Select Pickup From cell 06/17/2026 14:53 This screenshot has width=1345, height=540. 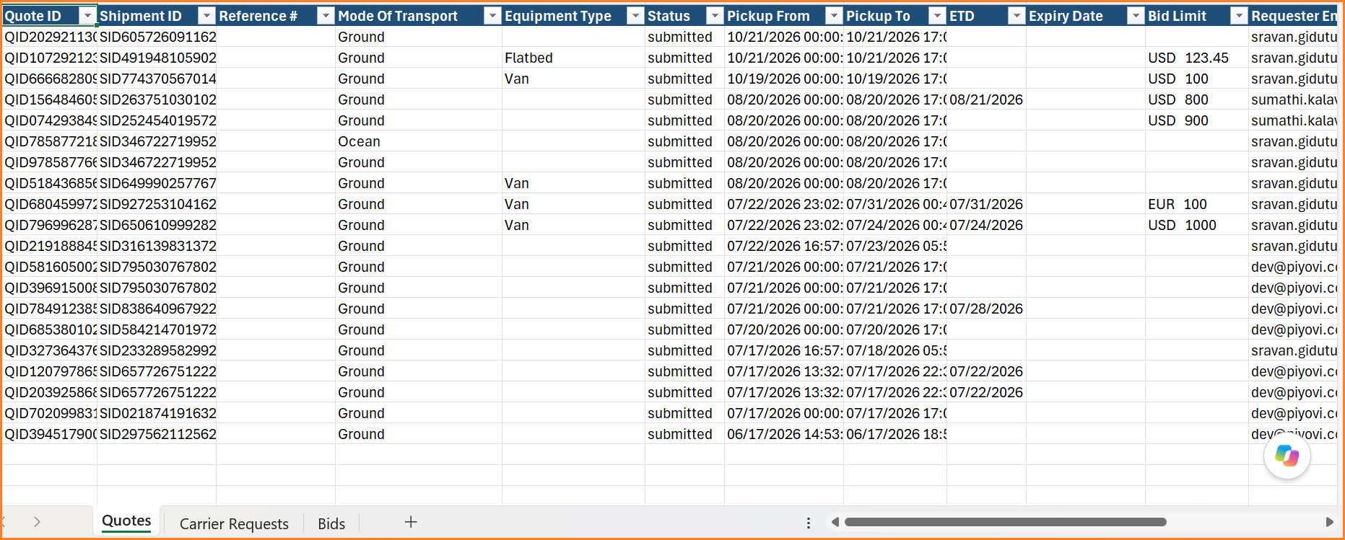(784, 434)
